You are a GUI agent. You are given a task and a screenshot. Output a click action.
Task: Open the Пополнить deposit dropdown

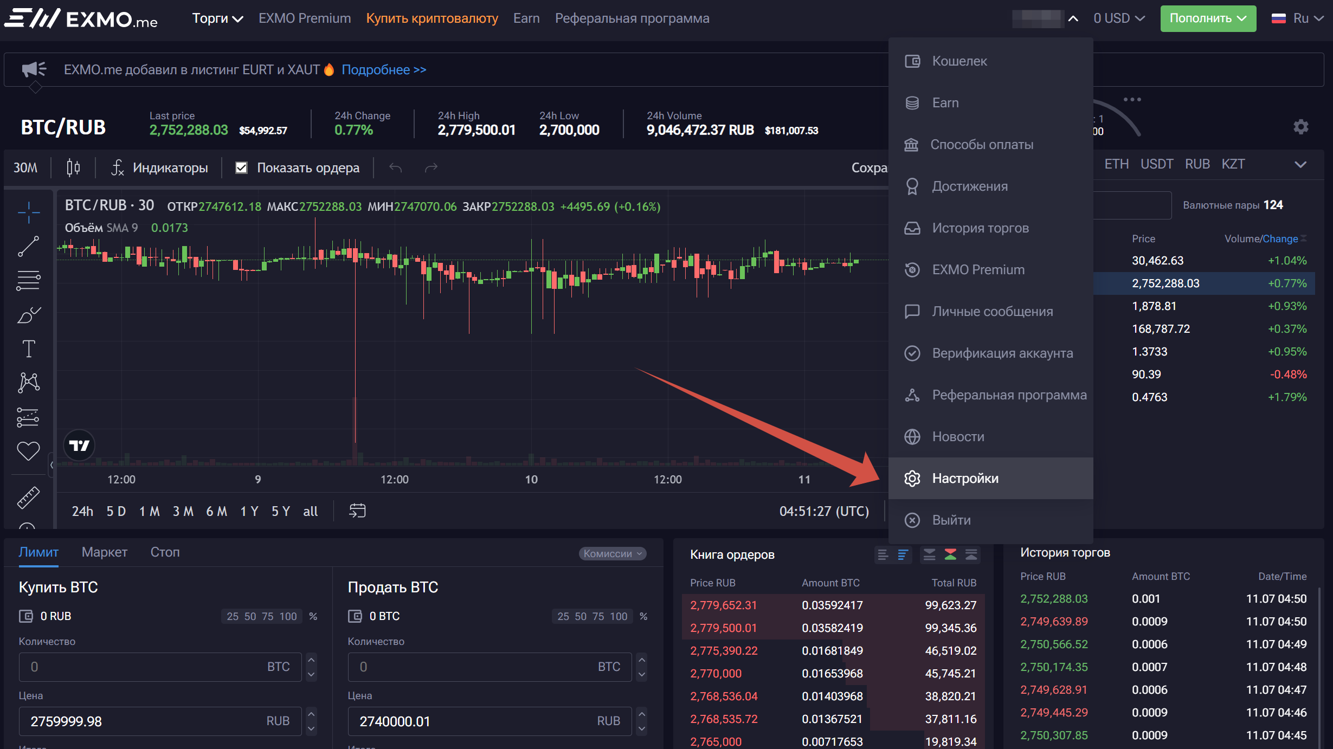tap(1208, 18)
